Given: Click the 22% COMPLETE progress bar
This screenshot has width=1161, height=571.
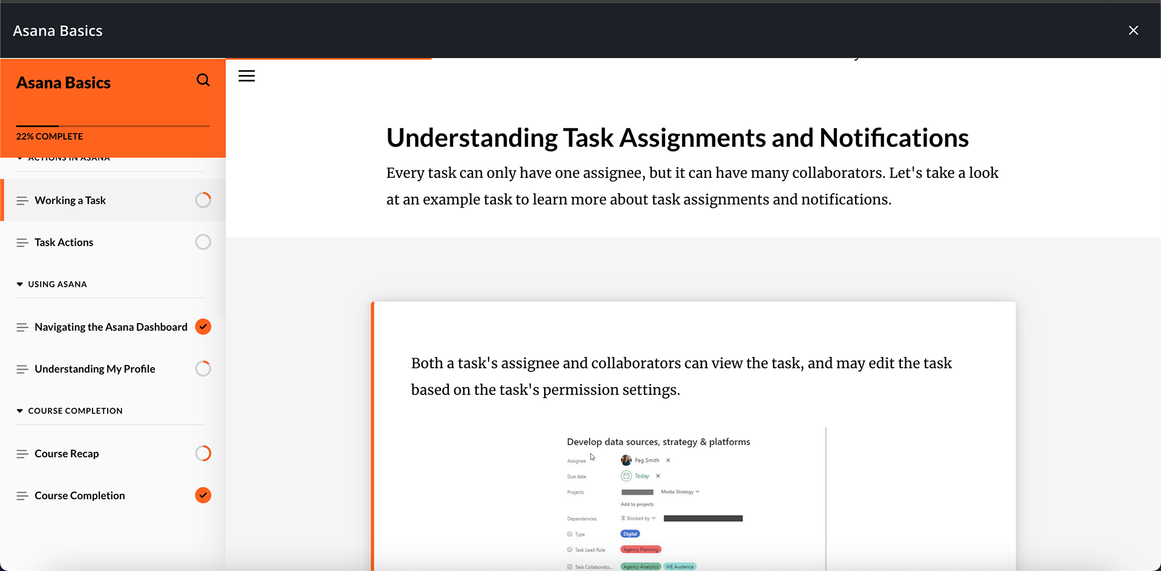Looking at the screenshot, I should (x=112, y=126).
